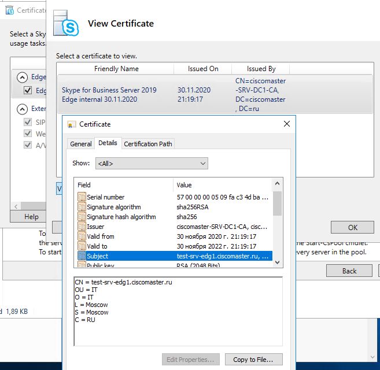380x370 pixels.
Task: Click the Issued On column header
Action: tap(203, 69)
